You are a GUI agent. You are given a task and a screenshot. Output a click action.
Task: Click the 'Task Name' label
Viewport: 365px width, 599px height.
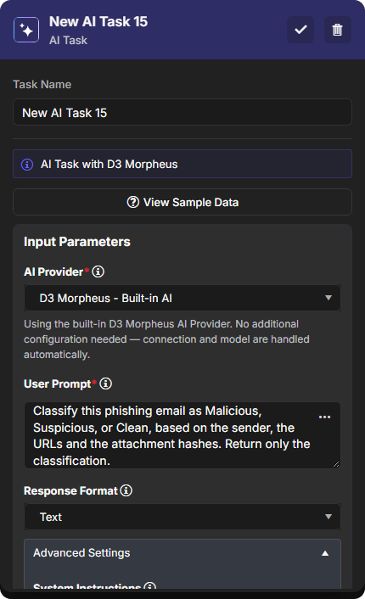click(42, 85)
